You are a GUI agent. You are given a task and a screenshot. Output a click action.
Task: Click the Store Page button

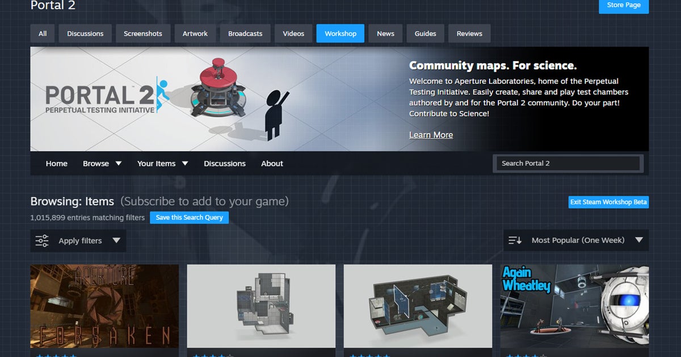624,5
